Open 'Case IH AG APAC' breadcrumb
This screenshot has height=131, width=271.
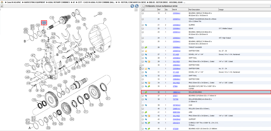point(14,3)
